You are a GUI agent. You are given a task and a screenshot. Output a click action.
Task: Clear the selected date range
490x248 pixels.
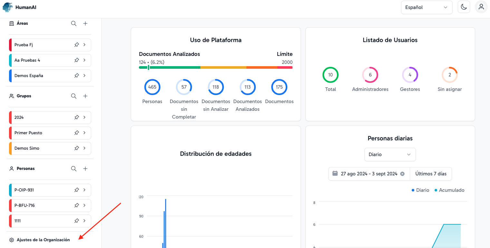pos(402,174)
